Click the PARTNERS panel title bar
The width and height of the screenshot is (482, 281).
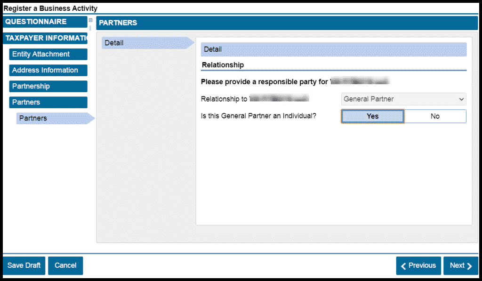tap(287, 23)
